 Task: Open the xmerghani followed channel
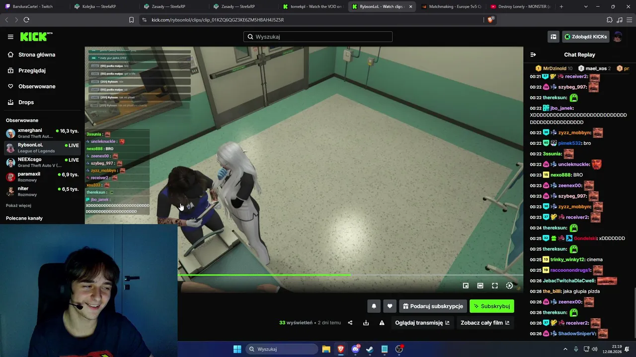tap(42, 133)
